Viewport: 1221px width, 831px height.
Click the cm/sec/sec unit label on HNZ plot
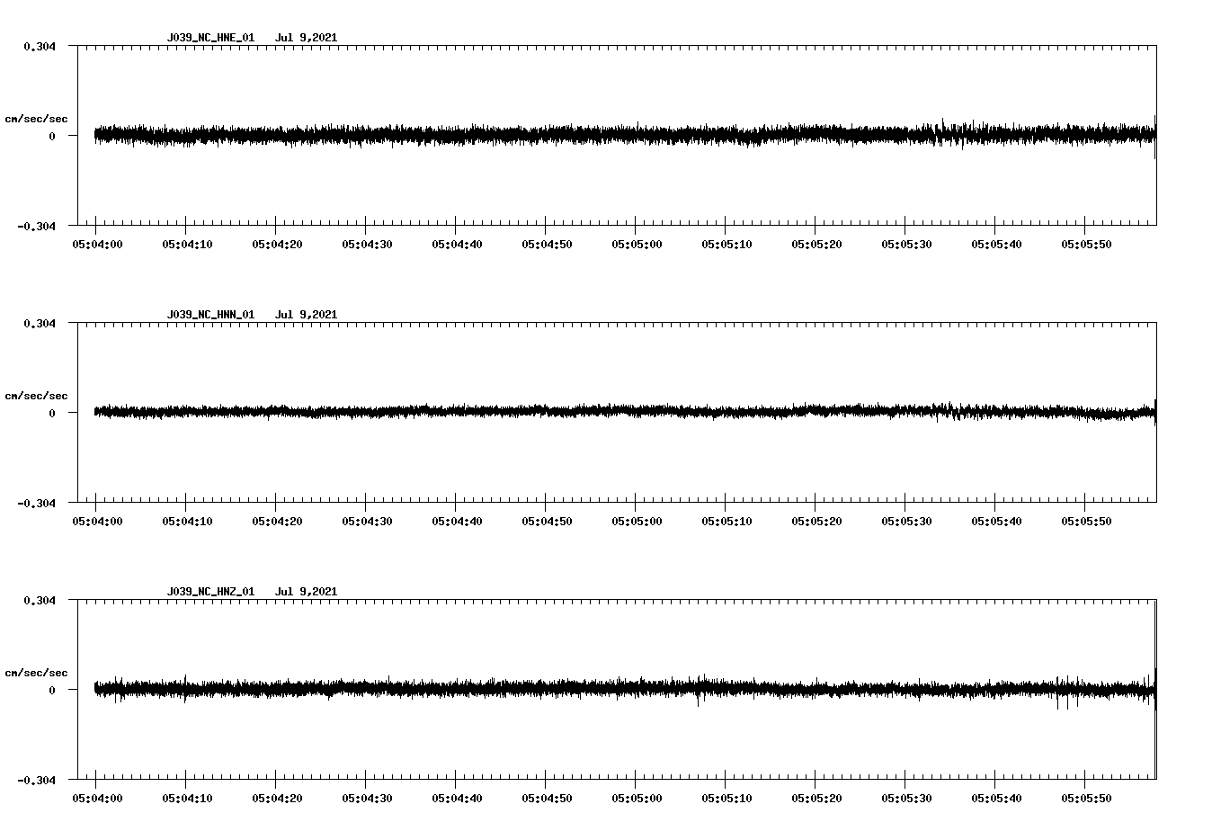(x=37, y=671)
